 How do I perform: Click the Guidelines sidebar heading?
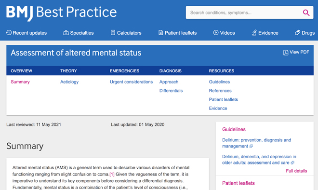[x=234, y=129]
